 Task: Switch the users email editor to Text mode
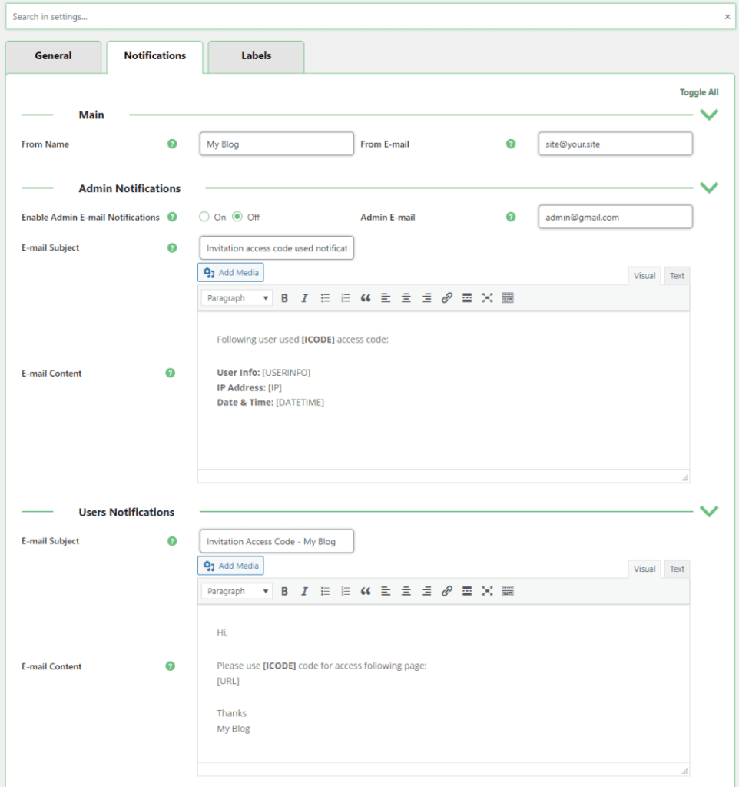click(676, 569)
